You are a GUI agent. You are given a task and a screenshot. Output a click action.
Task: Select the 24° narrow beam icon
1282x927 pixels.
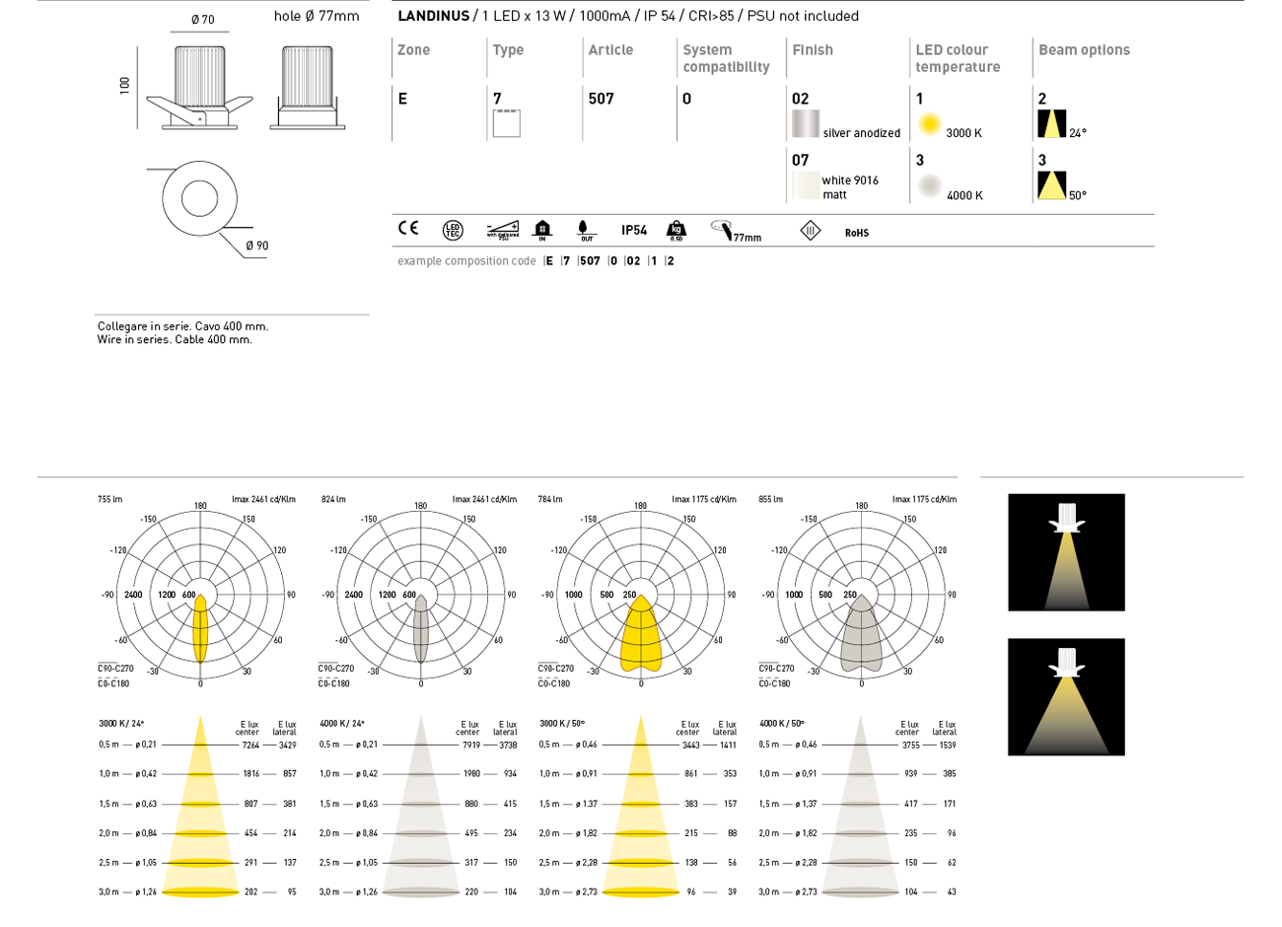[1052, 124]
